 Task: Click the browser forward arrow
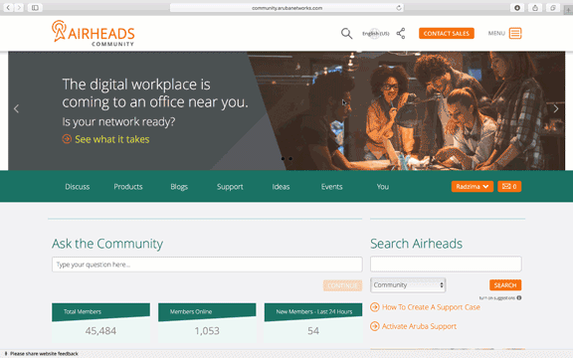19,7
